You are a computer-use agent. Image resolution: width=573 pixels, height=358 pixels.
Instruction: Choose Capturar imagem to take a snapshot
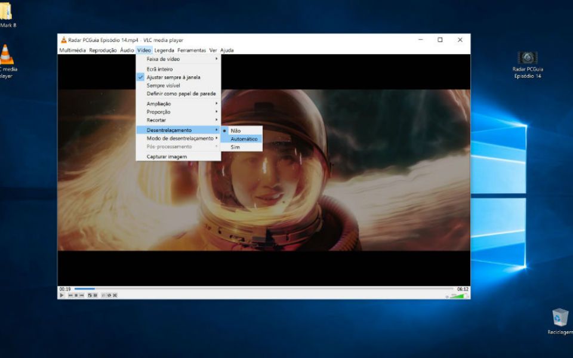tap(178, 157)
